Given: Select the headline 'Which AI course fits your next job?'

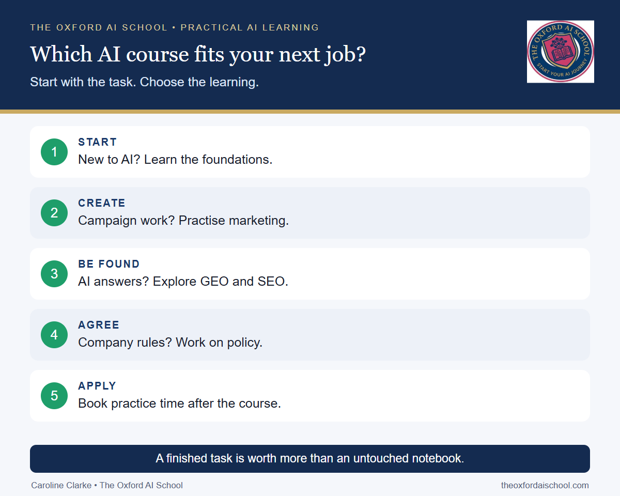Looking at the screenshot, I should coord(198,54).
